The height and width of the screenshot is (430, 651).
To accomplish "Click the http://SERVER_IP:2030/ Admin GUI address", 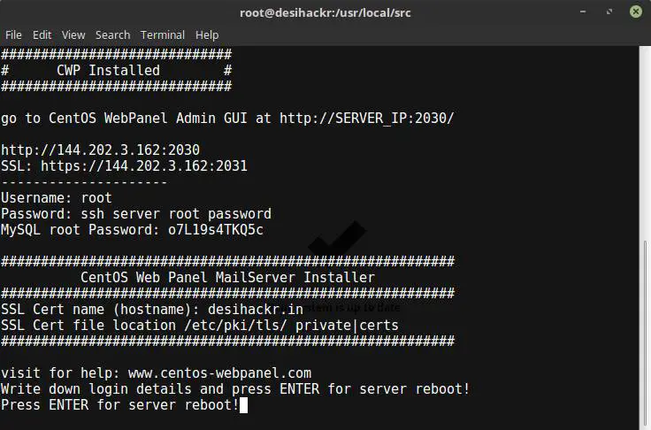I will coord(366,118).
